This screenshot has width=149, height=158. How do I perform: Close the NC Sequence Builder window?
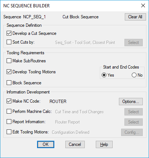143,5
